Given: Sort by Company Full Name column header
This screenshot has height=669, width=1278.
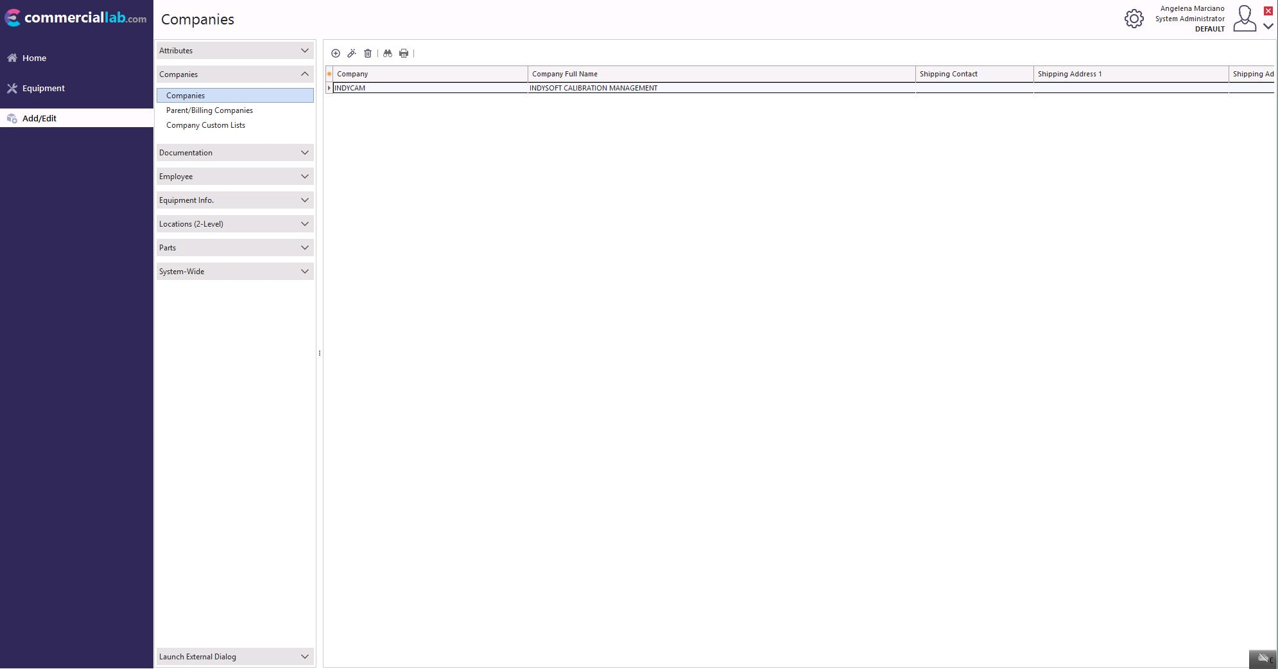Looking at the screenshot, I should 721,74.
